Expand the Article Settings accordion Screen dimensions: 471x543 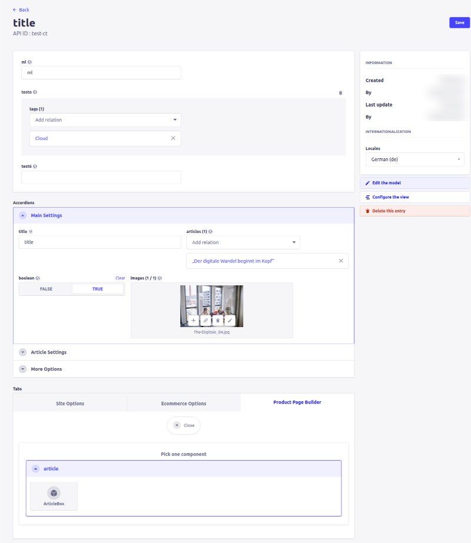[183, 352]
